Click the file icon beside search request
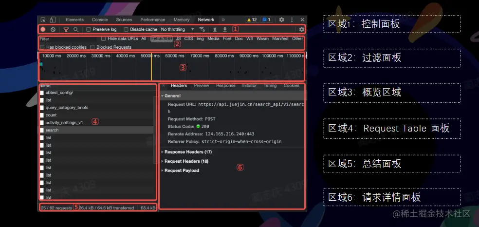479x227 pixels. 42,130
